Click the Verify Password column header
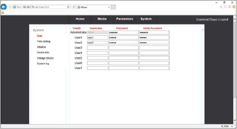This screenshot has width=237, height=129. 152,28
